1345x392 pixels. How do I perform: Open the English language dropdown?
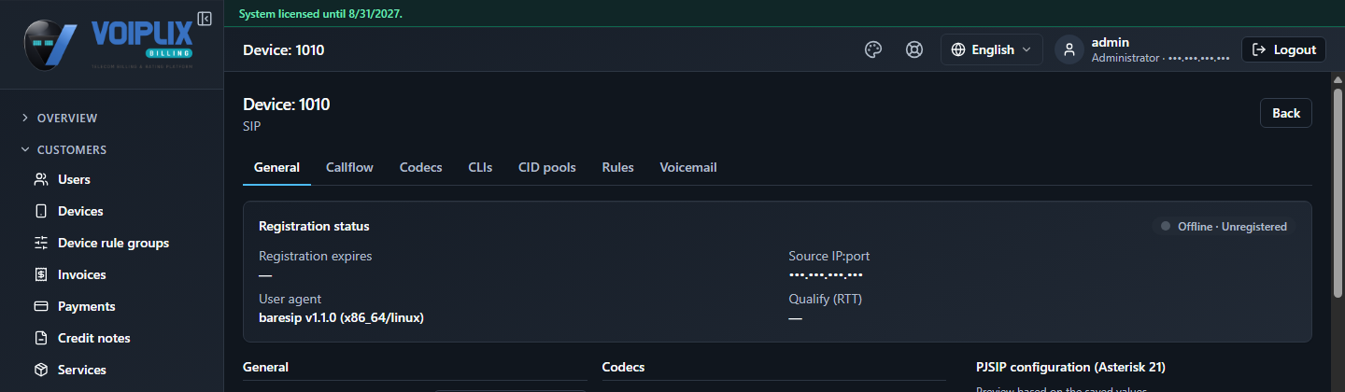coord(992,50)
